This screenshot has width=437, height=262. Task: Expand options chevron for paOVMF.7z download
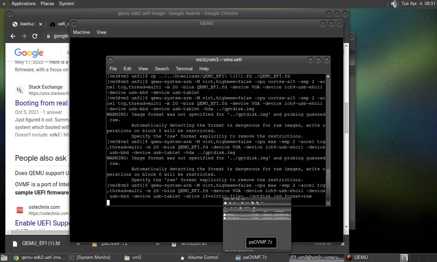pyautogui.click(x=157, y=244)
